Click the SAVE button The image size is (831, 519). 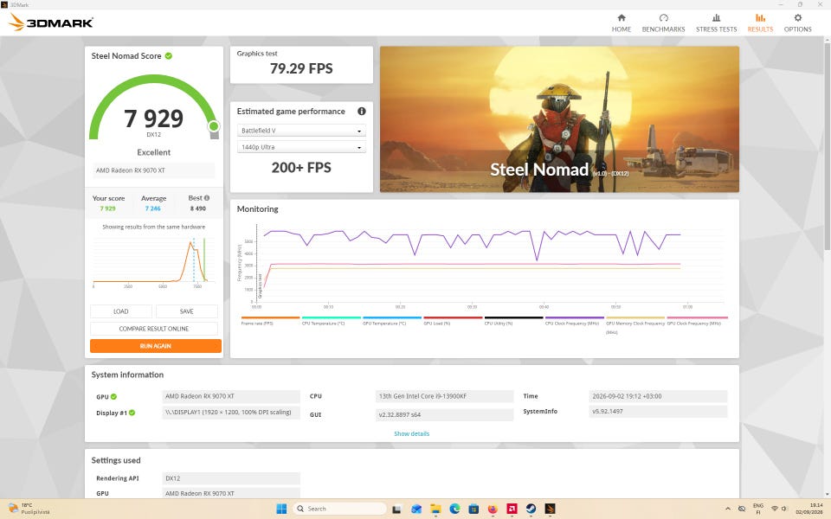187,311
